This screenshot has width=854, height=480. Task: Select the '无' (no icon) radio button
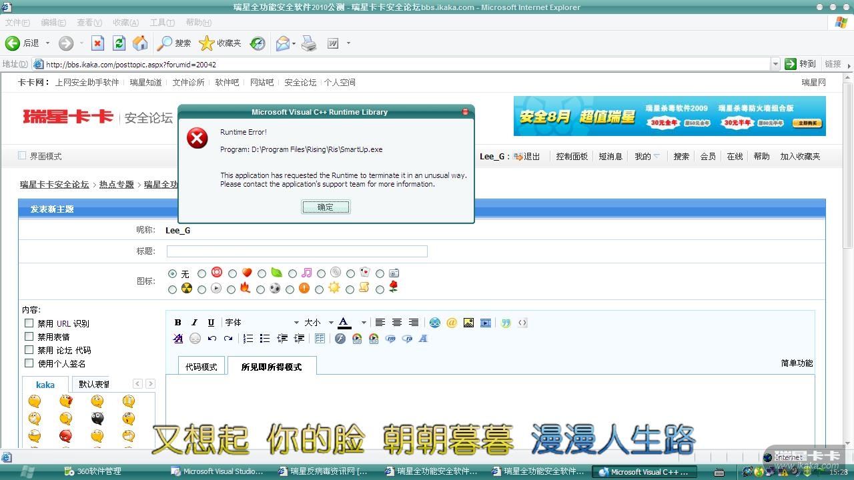[173, 273]
